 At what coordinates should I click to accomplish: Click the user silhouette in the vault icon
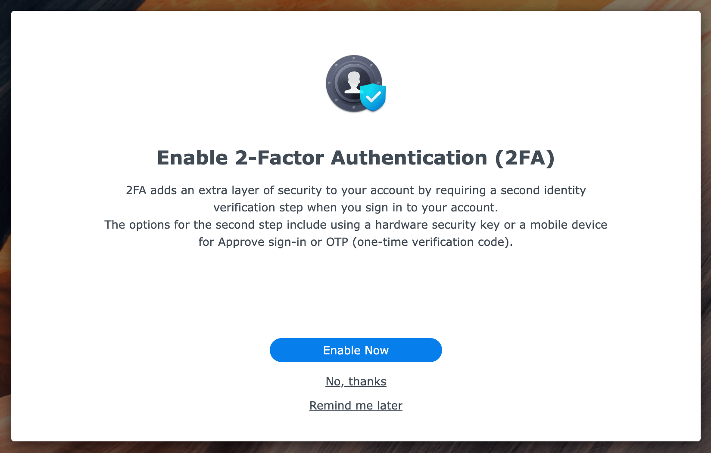pos(353,81)
